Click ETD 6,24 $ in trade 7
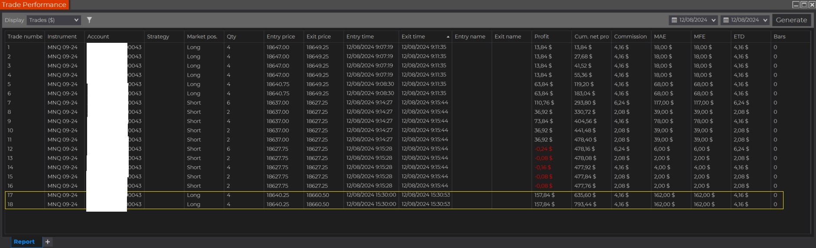The width and height of the screenshot is (816, 248). 741,103
